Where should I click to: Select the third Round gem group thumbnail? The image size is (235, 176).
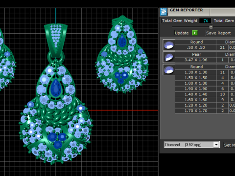click(169, 69)
